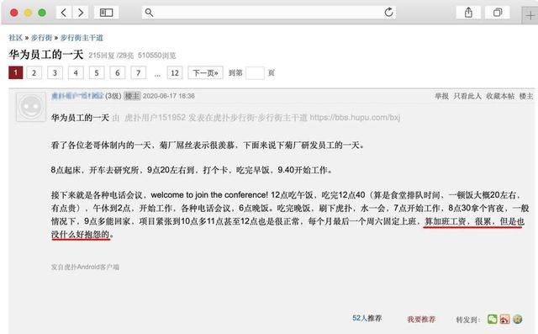Go back with Safari's back arrow
The height and width of the screenshot is (334, 538).
[x=64, y=13]
